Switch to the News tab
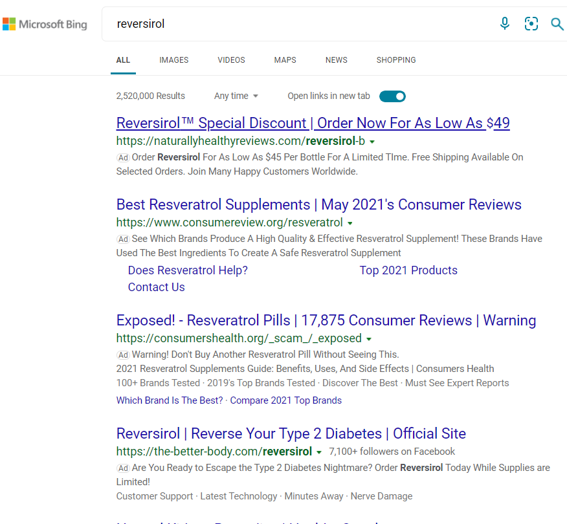The width and height of the screenshot is (567, 524). click(337, 60)
